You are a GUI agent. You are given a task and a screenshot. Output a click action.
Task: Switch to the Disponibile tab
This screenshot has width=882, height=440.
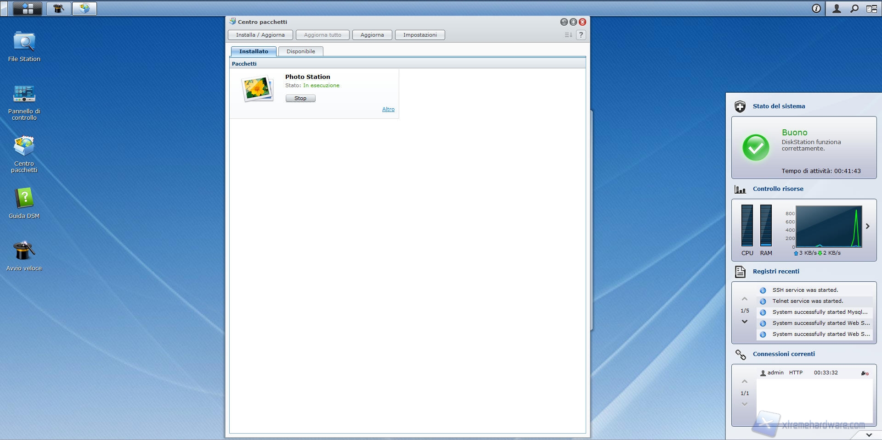click(x=300, y=51)
